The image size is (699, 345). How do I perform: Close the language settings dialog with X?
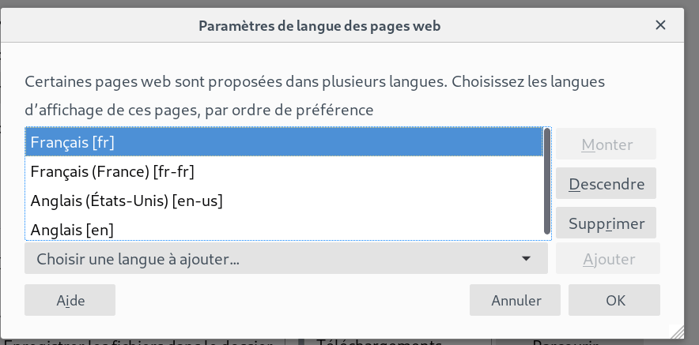tap(660, 25)
